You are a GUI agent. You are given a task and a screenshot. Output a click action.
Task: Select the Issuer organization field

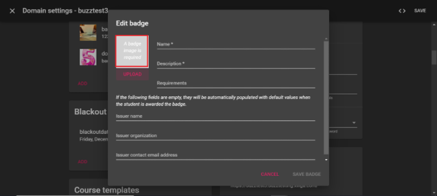click(x=215, y=136)
